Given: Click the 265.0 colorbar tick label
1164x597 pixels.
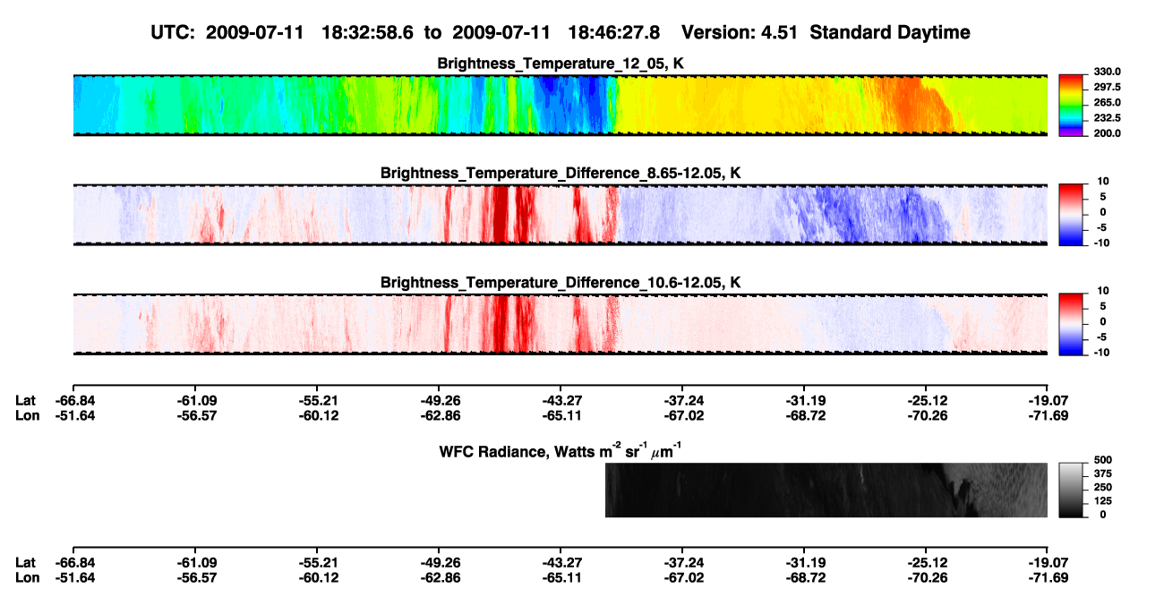Looking at the screenshot, I should (x=1107, y=103).
